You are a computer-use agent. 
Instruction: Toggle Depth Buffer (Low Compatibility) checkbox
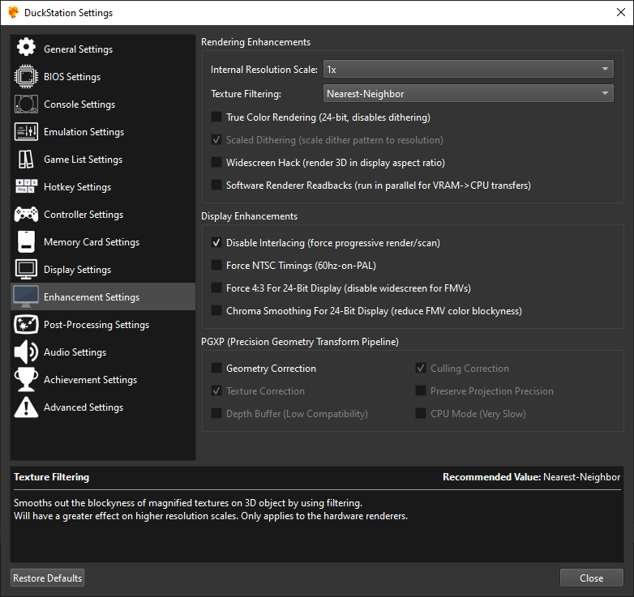coord(216,414)
